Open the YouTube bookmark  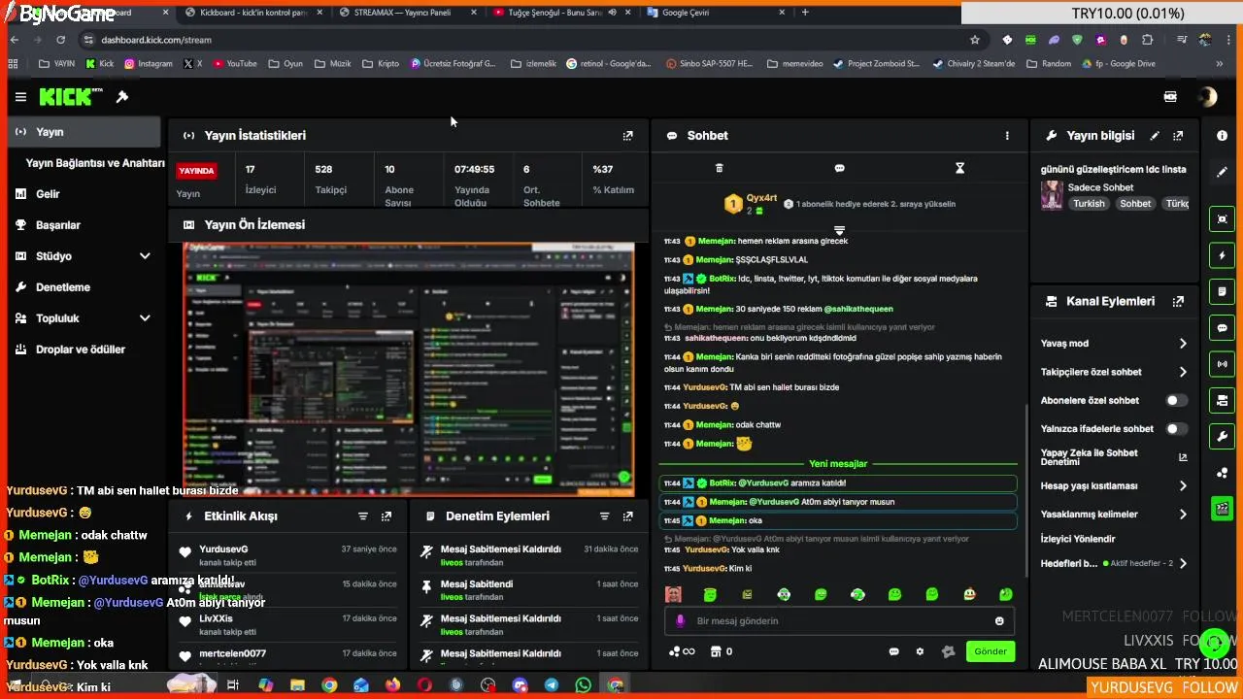234,64
